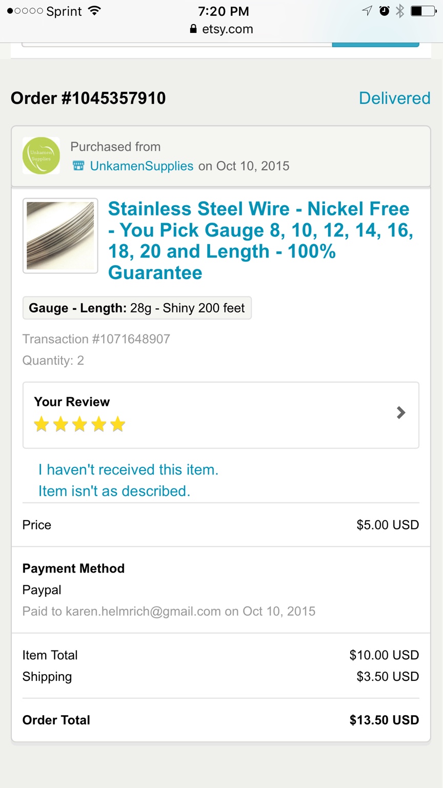Tap the battery indicator icon
Image resolution: width=443 pixels, height=788 pixels.
coord(423,11)
